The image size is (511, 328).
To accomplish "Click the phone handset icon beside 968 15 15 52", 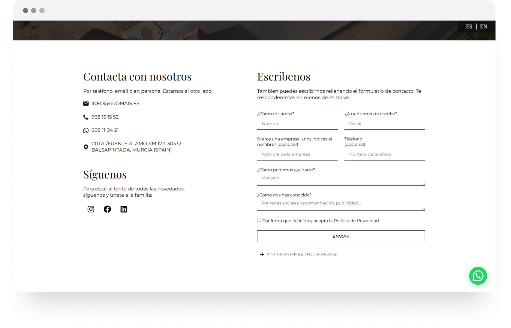I will point(86,117).
